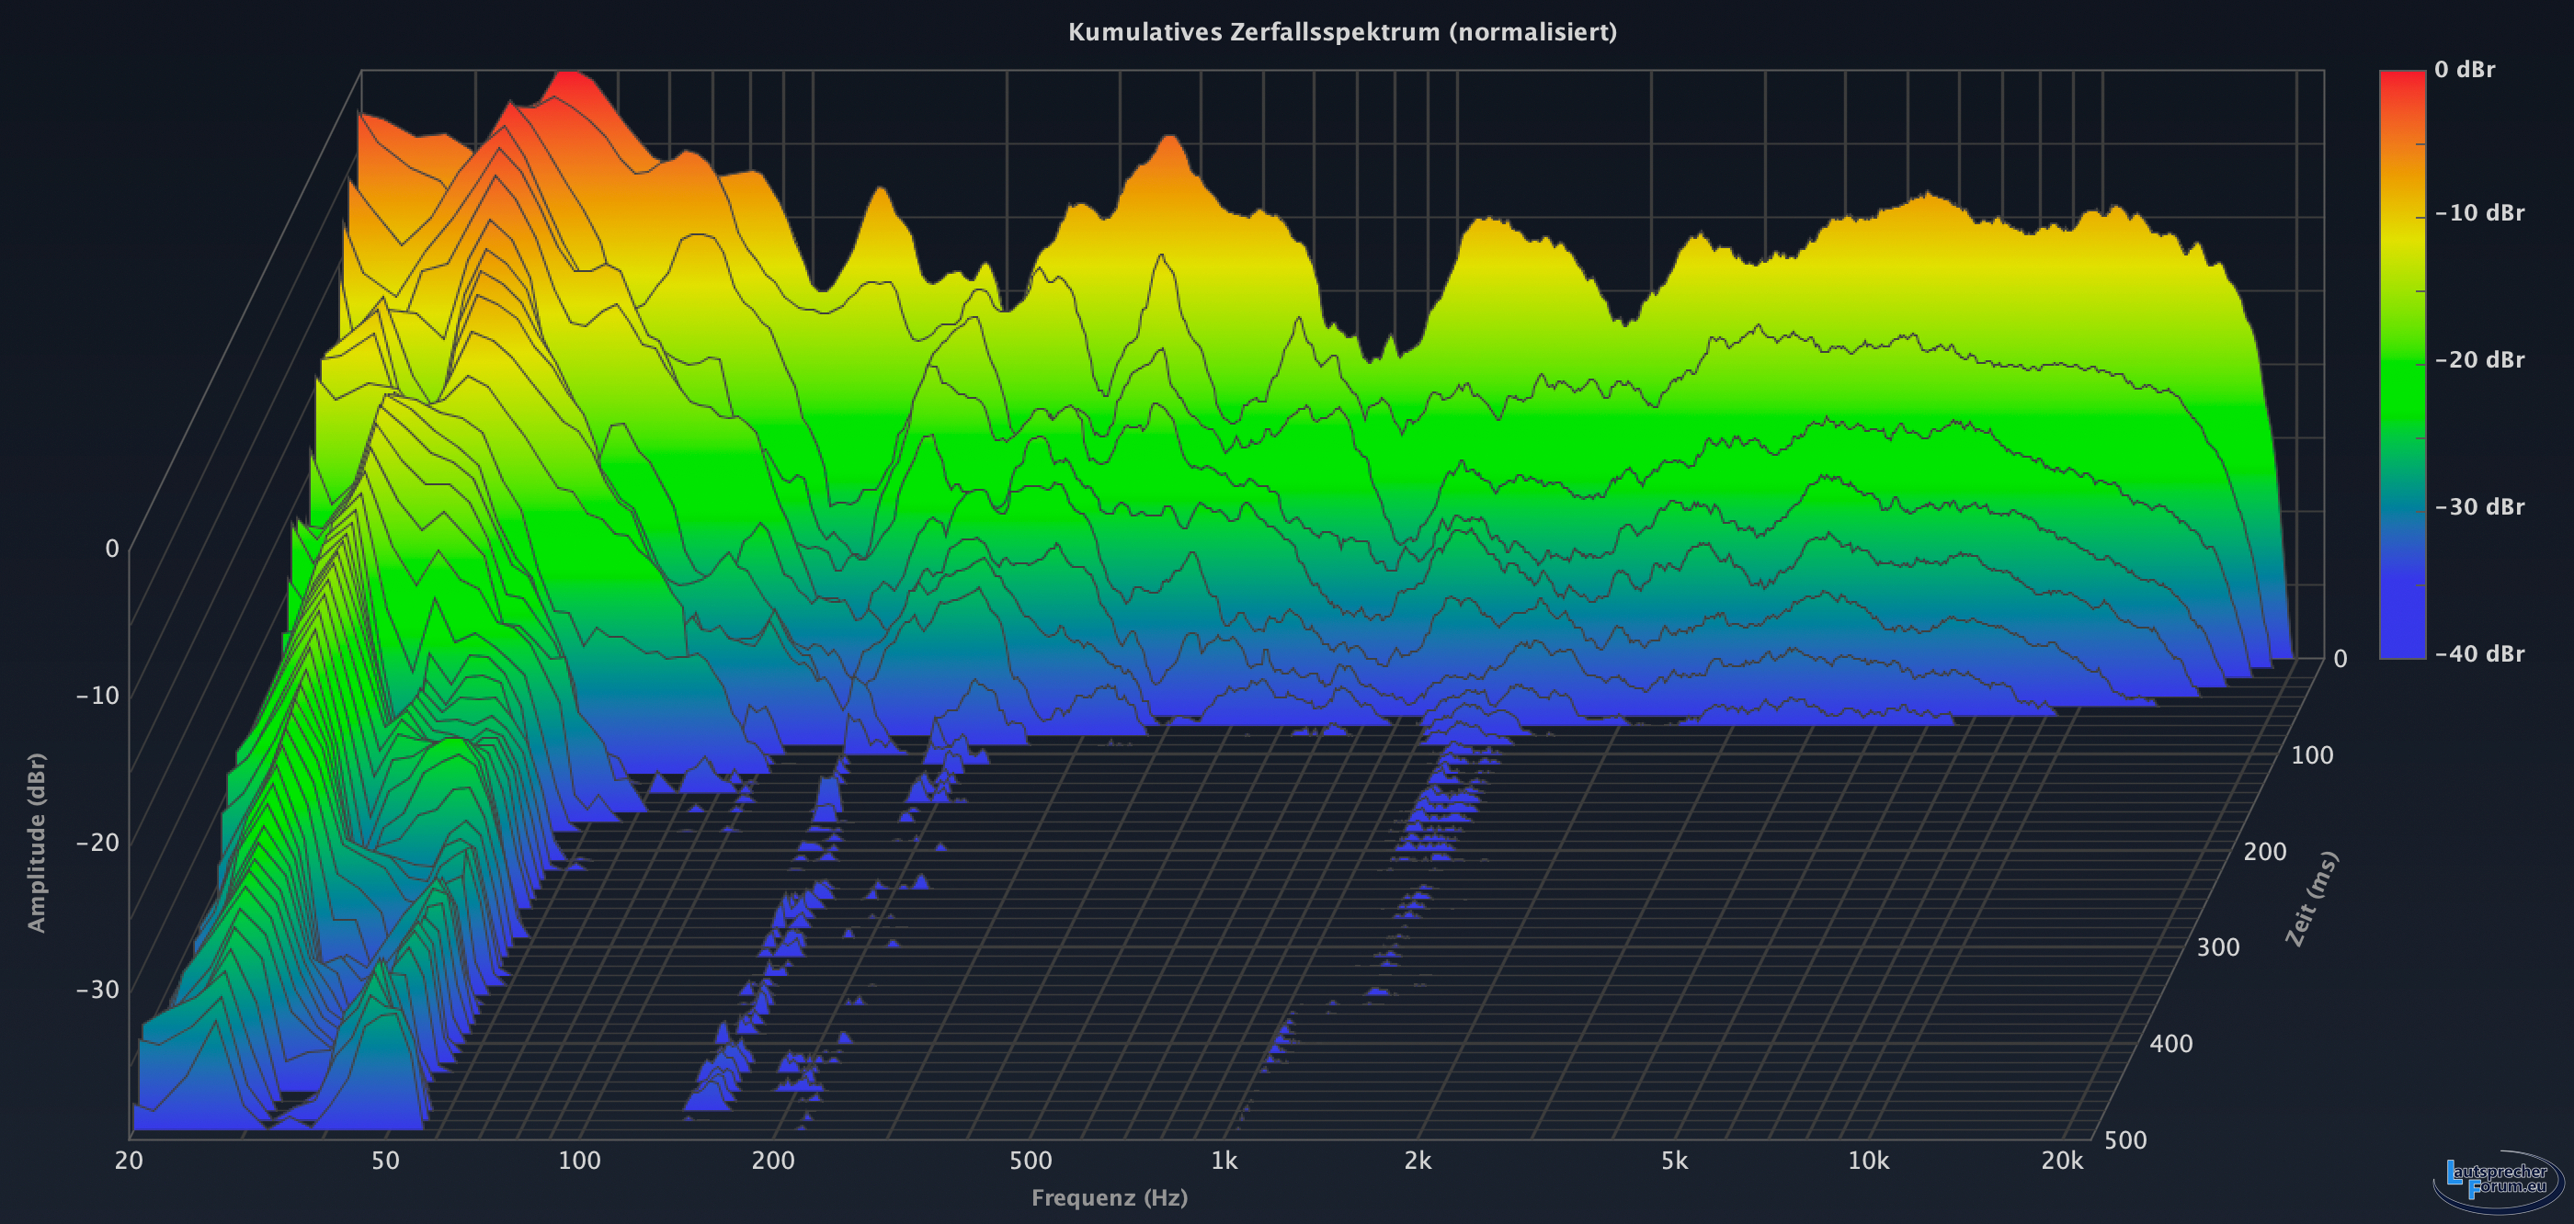Image resolution: width=2574 pixels, height=1224 pixels.
Task: Click the 'Amplitude (dBr)' axis label
Action: click(x=37, y=843)
